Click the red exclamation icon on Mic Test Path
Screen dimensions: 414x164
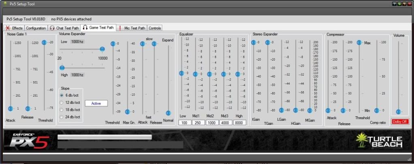point(120,28)
